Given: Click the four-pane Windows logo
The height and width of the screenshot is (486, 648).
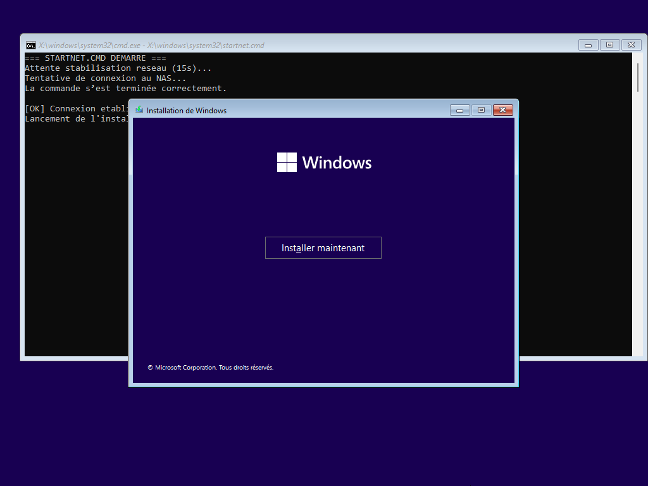Looking at the screenshot, I should pyautogui.click(x=287, y=163).
